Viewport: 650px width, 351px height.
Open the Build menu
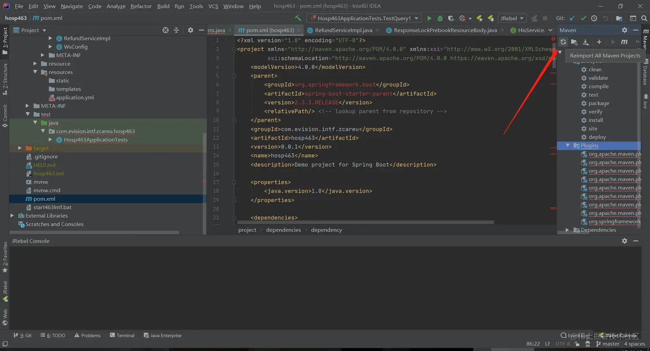click(163, 6)
